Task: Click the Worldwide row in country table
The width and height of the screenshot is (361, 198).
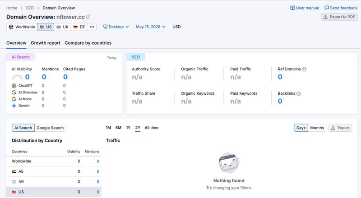Action: 54,161
